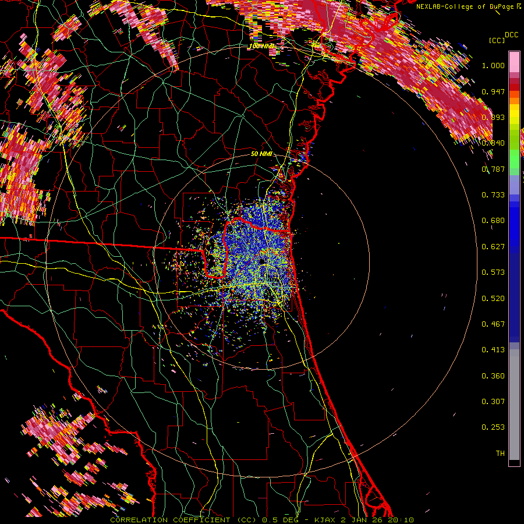Select the 0.360 scale value

[x=493, y=376]
